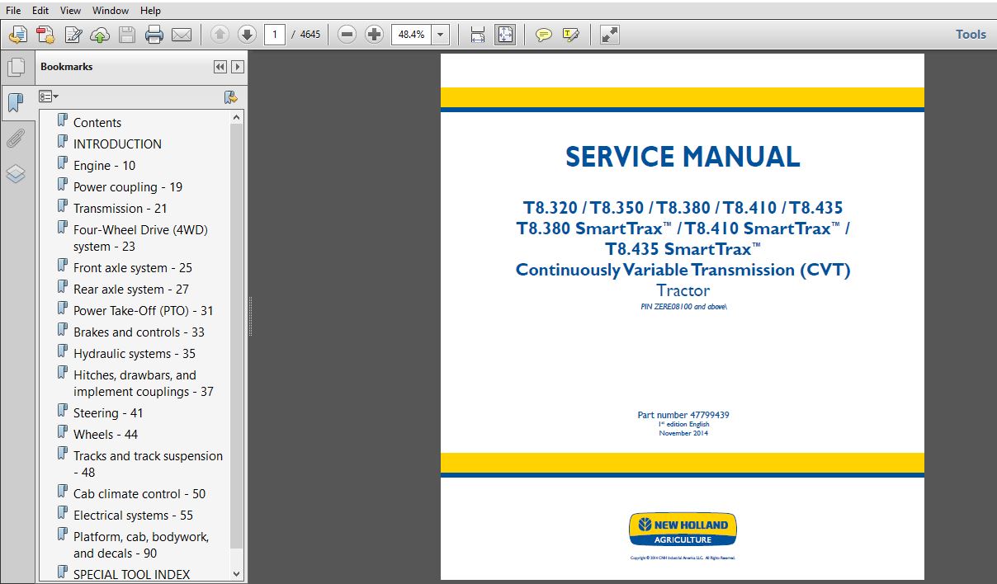Click the 48.4% zoom value field
This screenshot has height=584, width=997.
pos(411,35)
